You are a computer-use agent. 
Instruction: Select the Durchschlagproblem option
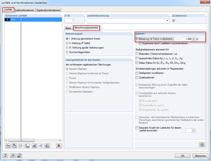tap(67, 52)
